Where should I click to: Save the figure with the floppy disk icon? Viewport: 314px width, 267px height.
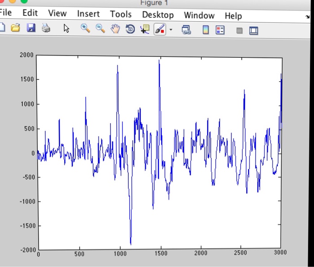click(x=31, y=28)
